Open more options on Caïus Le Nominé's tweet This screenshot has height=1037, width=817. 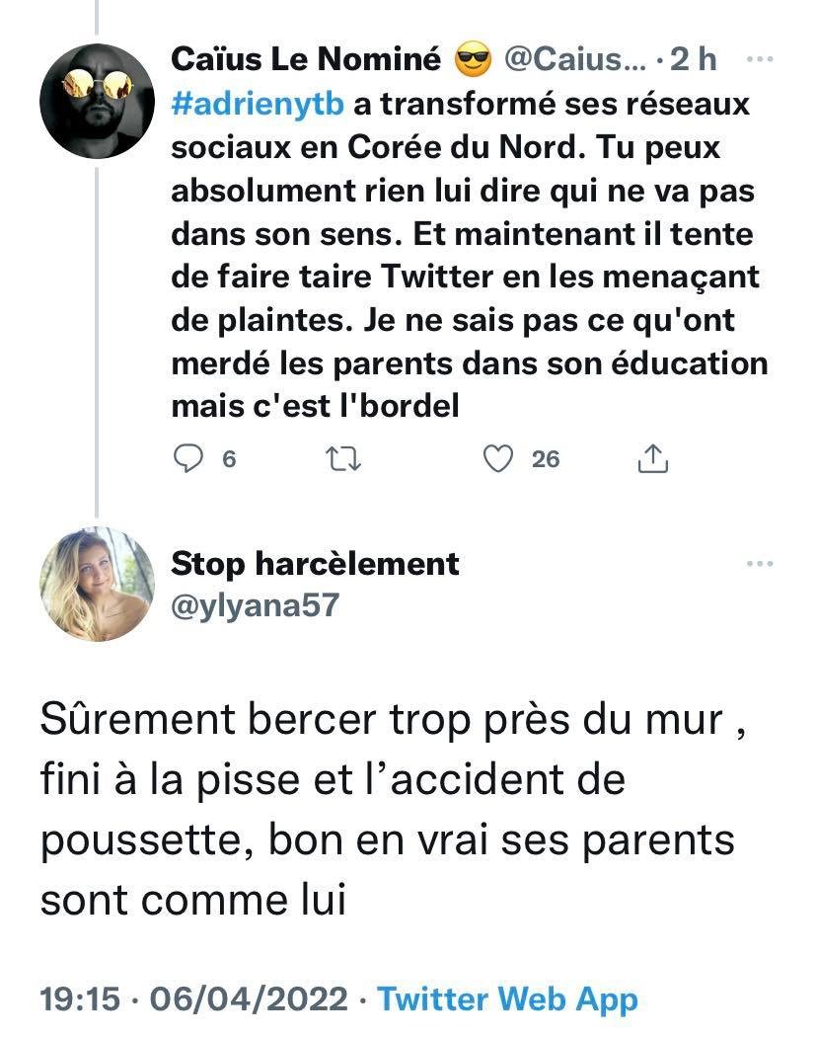(760, 59)
